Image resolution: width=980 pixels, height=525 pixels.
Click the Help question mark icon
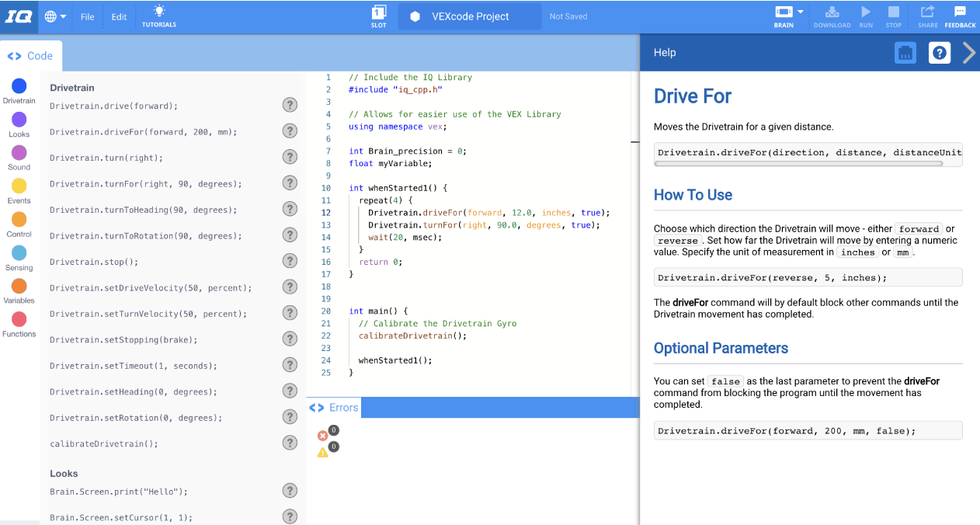pyautogui.click(x=940, y=53)
